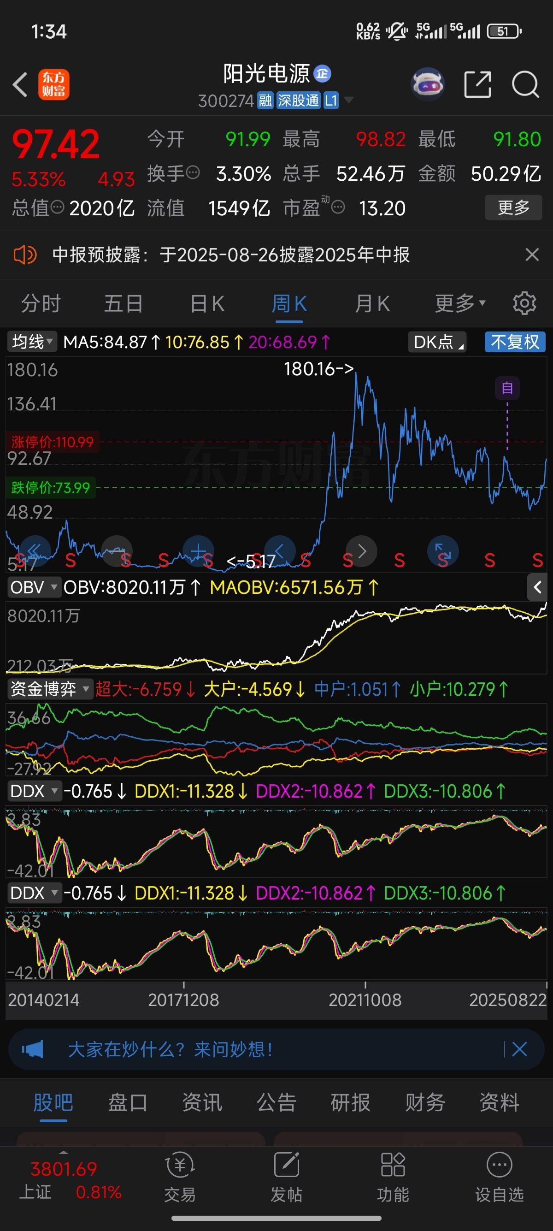Share the stock page via export icon

tap(477, 84)
